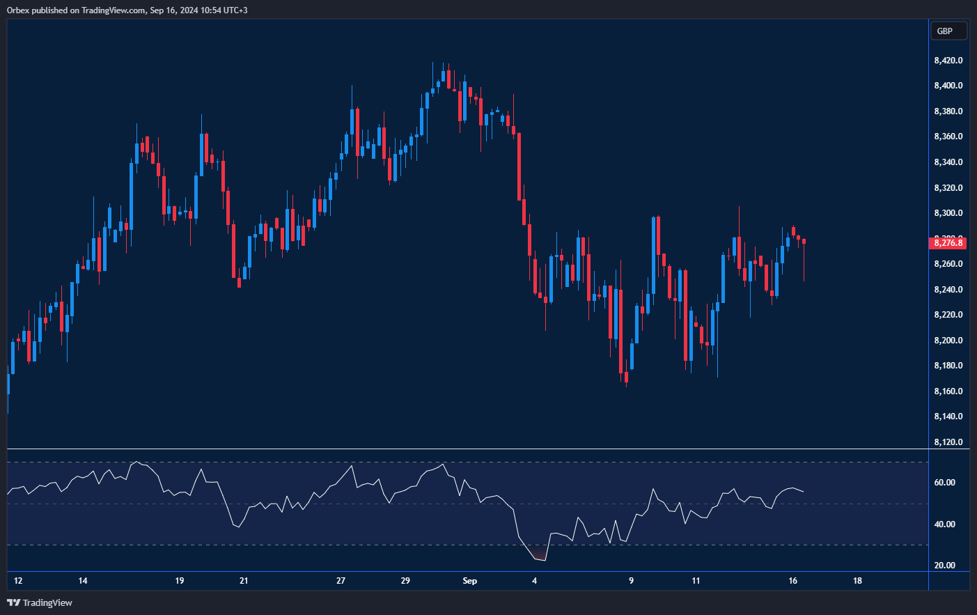This screenshot has height=615, width=977.
Task: Click the 16 date label on the time axis
Action: coord(792,581)
